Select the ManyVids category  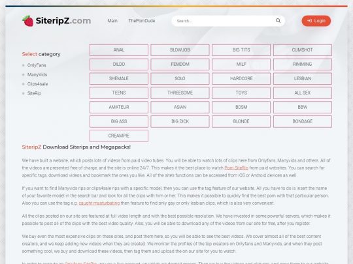tap(37, 74)
